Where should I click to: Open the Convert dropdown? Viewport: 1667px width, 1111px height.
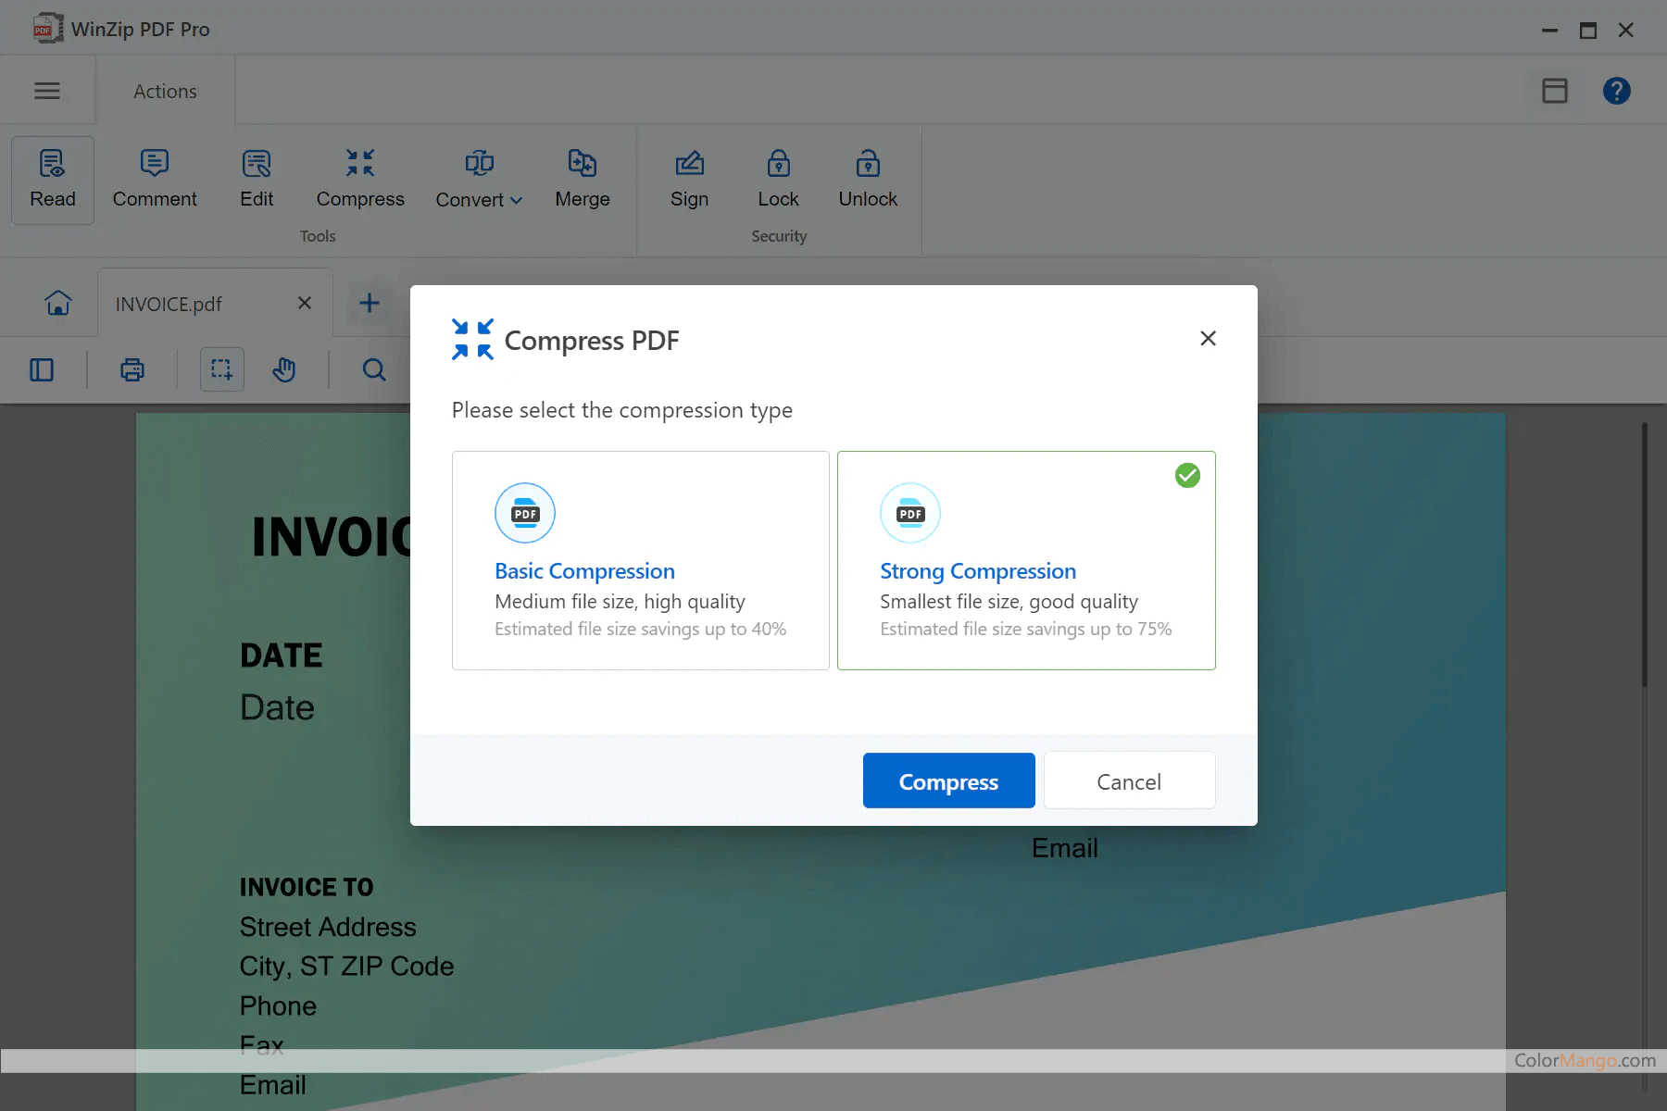(478, 180)
